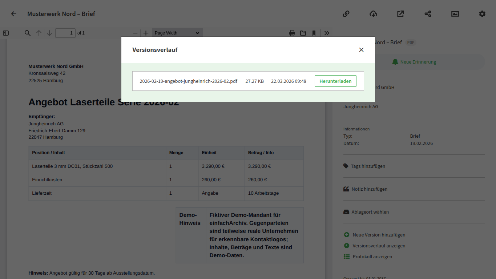Click the inbox icon beside Ablageort wählen

point(346,212)
